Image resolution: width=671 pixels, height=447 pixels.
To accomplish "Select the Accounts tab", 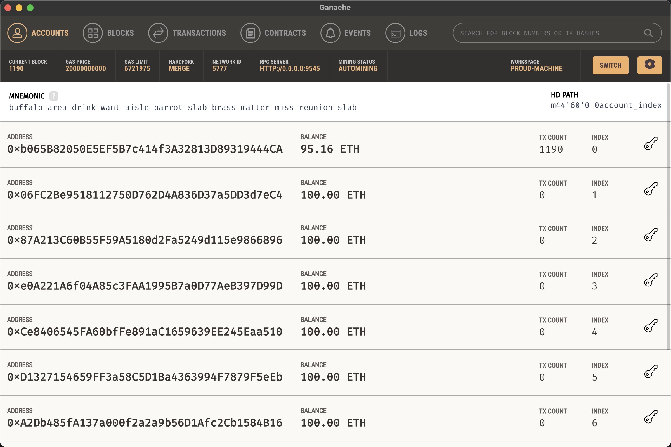I will [38, 33].
